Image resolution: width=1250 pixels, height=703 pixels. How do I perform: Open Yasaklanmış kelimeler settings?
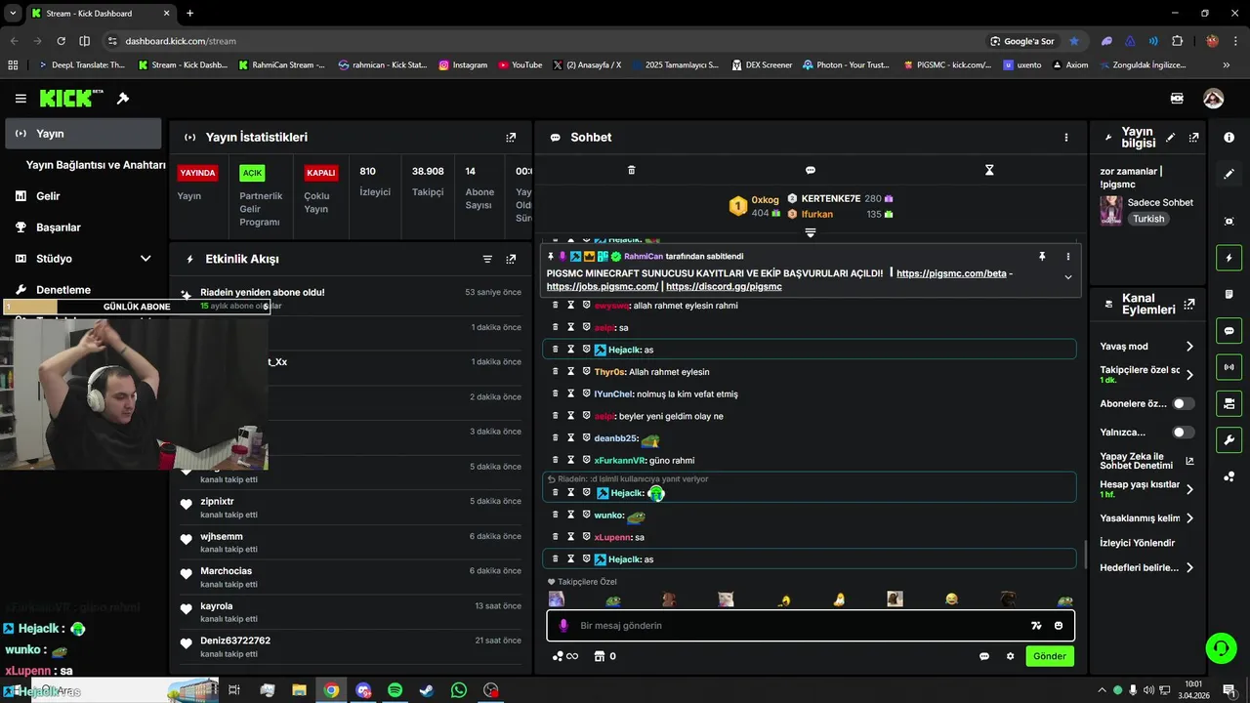pyautogui.click(x=1147, y=518)
